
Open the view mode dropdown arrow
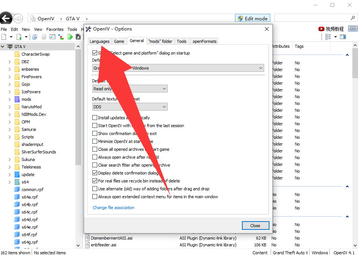[336, 37]
